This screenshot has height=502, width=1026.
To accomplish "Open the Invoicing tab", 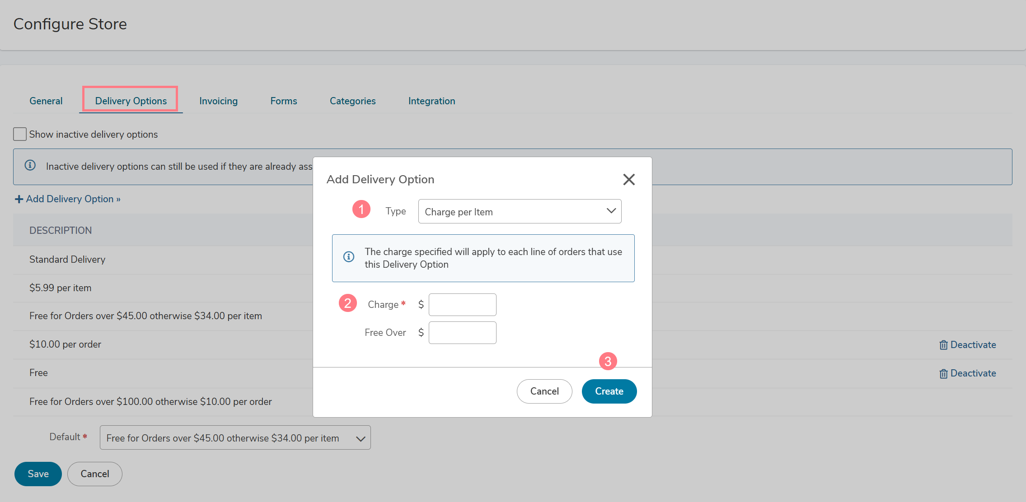I will (218, 101).
